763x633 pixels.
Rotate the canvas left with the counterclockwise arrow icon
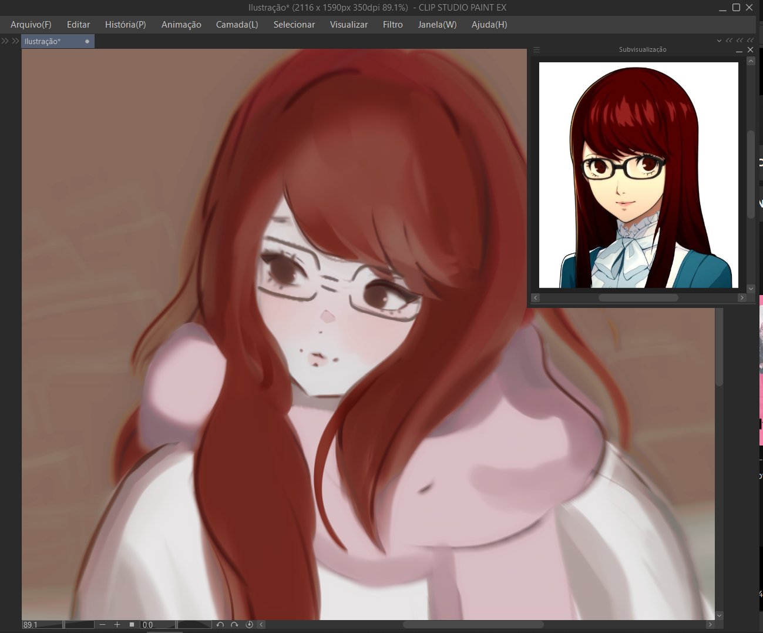pyautogui.click(x=220, y=625)
